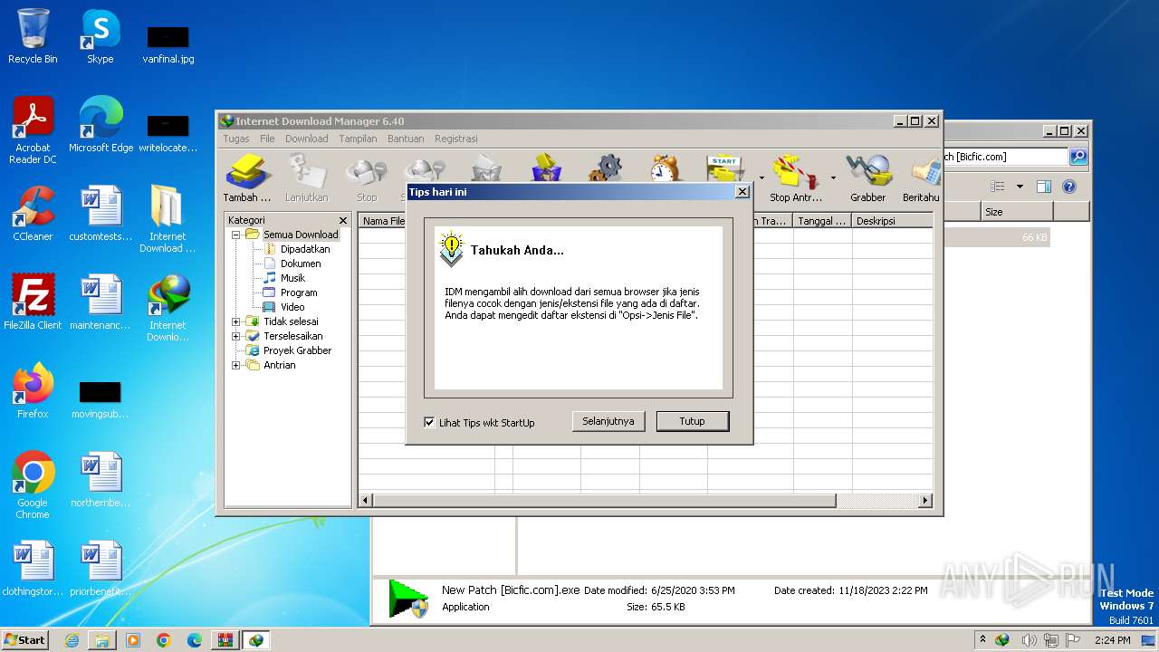Select the Program category

(299, 292)
